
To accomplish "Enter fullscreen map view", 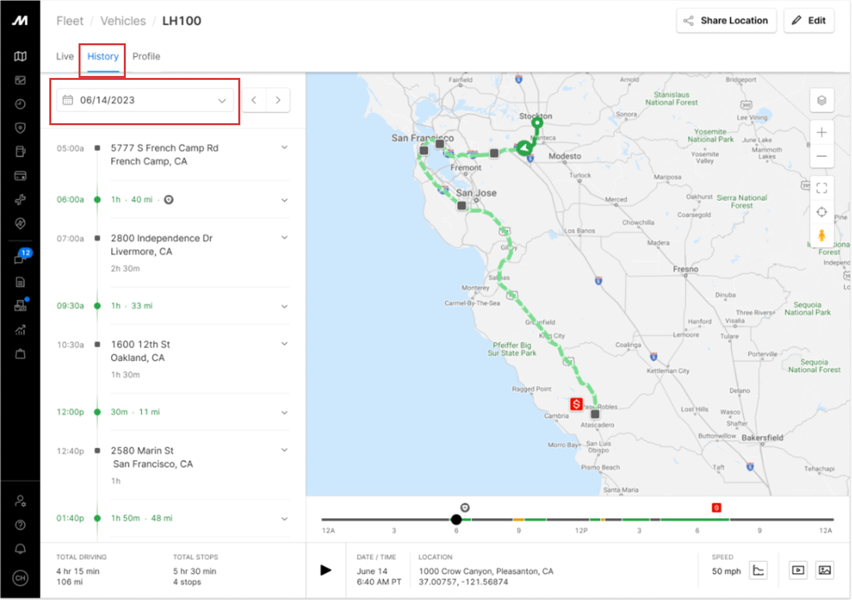I will pos(821,188).
